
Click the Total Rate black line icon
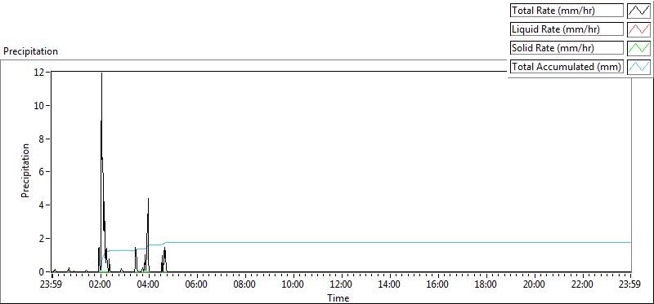[639, 11]
